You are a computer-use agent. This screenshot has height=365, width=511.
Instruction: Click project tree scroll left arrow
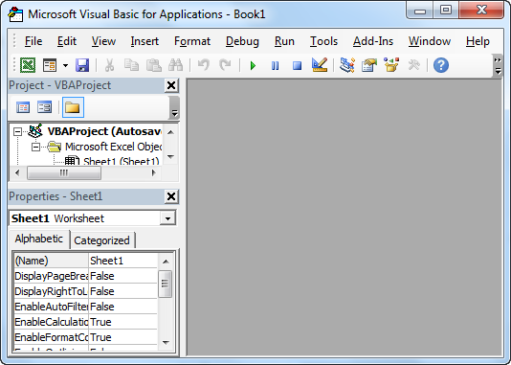(17, 172)
